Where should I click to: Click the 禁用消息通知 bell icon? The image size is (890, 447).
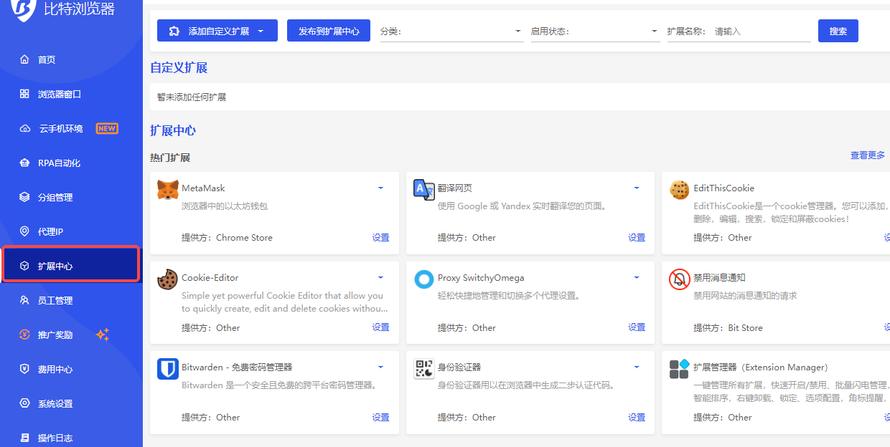click(x=679, y=279)
